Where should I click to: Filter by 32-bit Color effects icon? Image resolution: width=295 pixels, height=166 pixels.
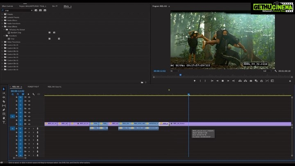pos(41,10)
